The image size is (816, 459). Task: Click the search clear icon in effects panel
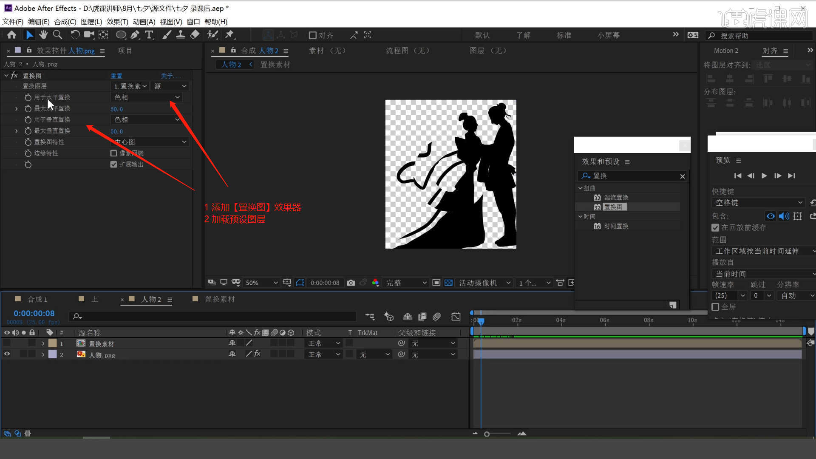[x=683, y=176]
